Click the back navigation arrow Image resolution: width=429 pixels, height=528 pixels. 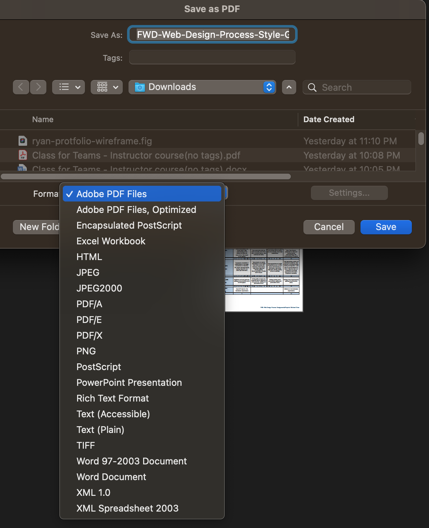(21, 87)
